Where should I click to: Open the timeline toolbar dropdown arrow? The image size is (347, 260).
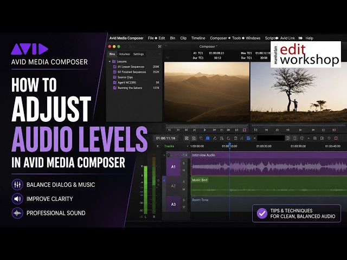click(x=254, y=138)
